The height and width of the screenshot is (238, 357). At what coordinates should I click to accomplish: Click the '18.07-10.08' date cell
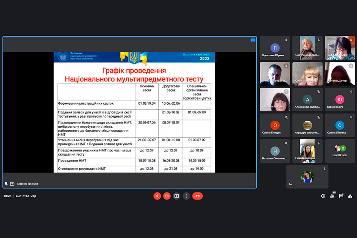[x=147, y=161]
